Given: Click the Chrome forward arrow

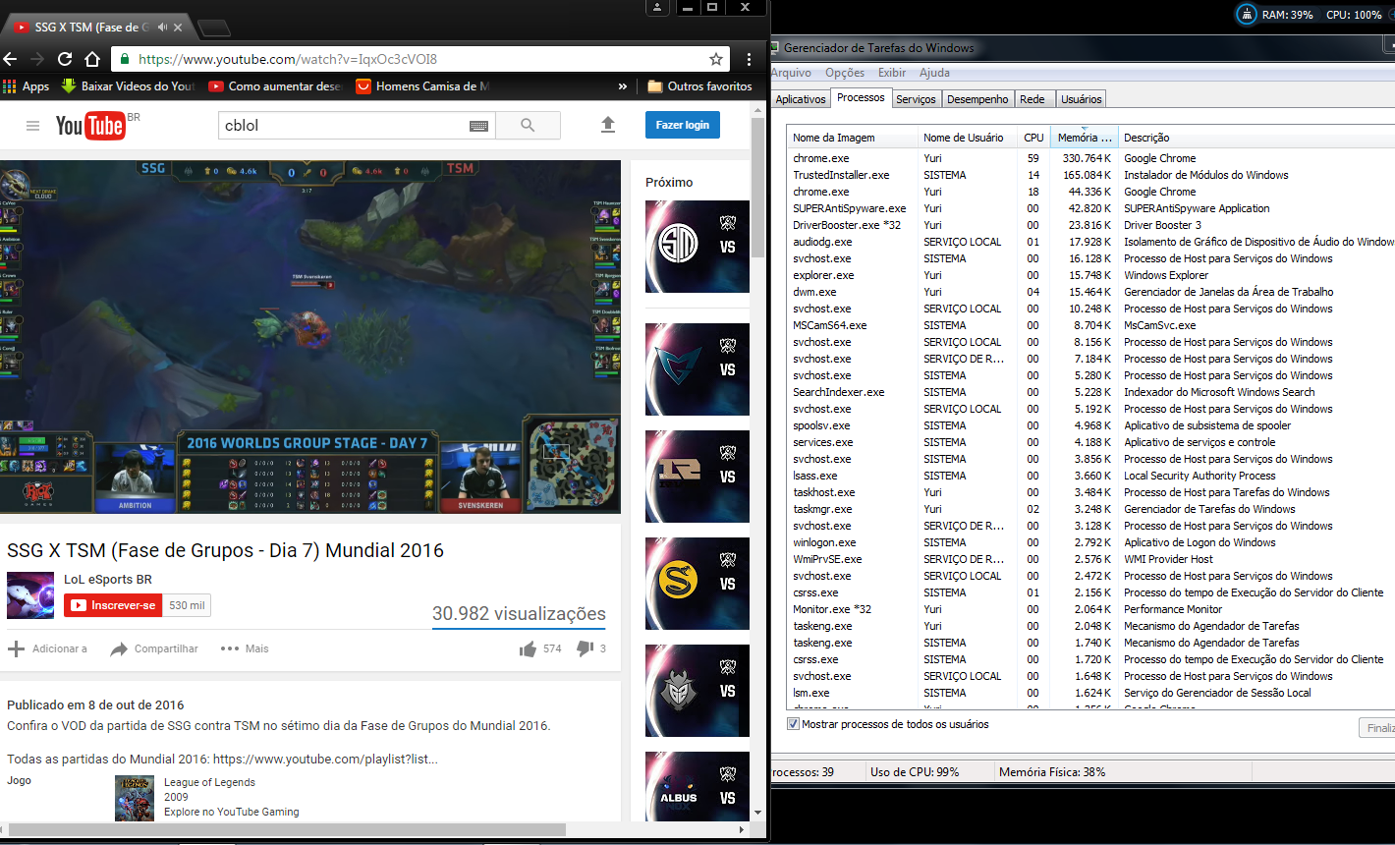Looking at the screenshot, I should [x=37, y=59].
